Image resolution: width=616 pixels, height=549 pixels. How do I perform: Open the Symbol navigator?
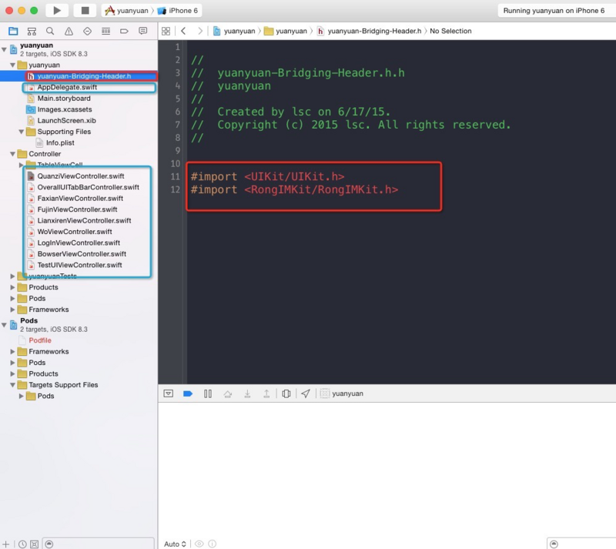click(32, 31)
